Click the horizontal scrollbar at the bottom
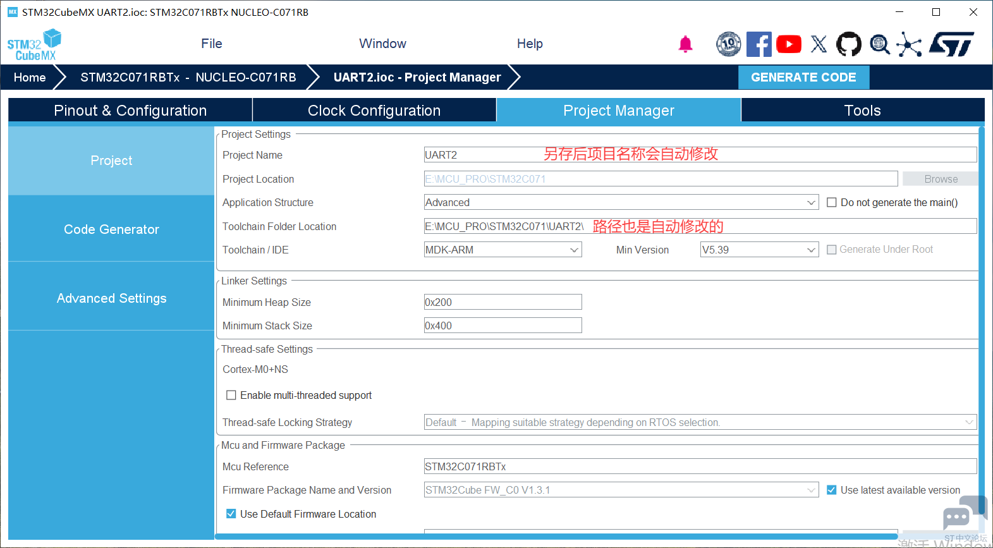The height and width of the screenshot is (548, 993). pos(556,537)
